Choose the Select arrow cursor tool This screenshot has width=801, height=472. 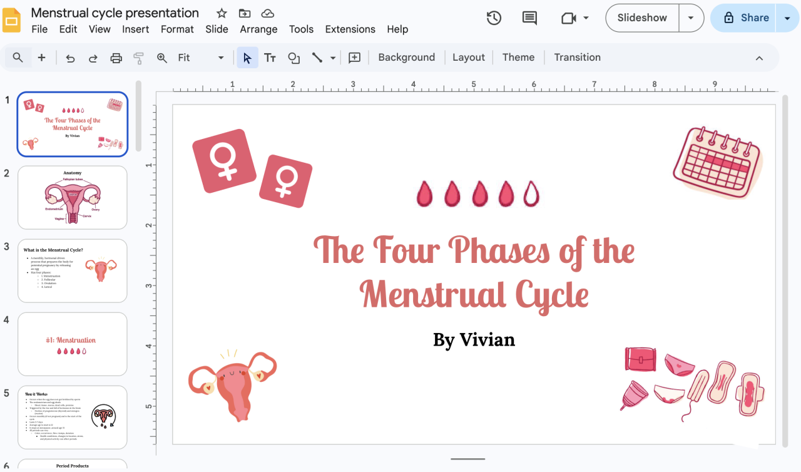click(x=247, y=58)
